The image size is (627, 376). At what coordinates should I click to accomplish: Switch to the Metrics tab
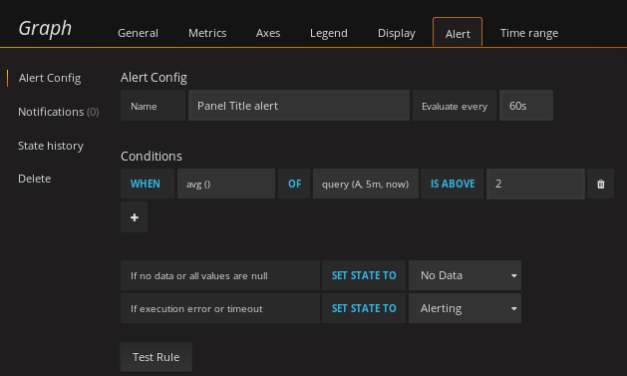click(207, 33)
